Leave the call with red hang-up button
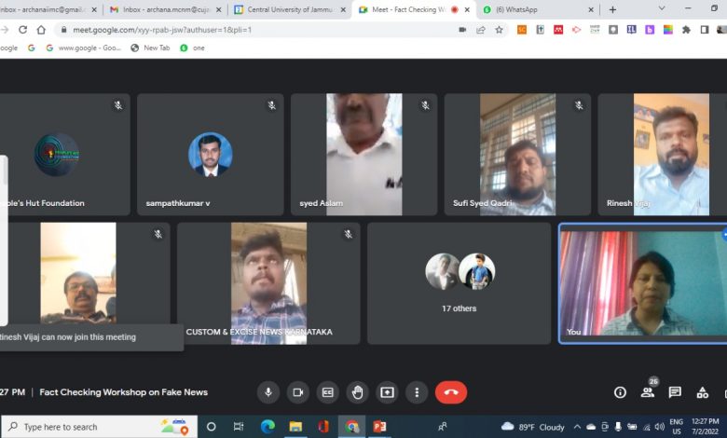Viewport: 727px width, 438px height. pos(451,392)
